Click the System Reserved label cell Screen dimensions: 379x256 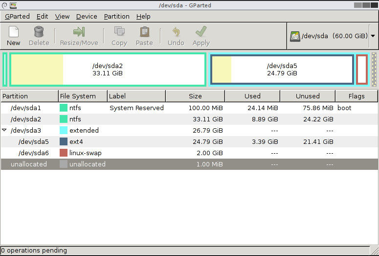(136, 108)
